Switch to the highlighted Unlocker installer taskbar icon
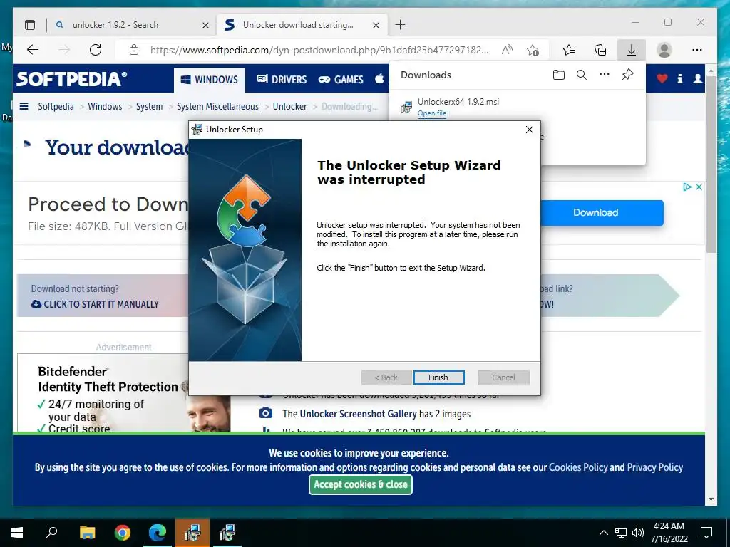 [x=192, y=533]
